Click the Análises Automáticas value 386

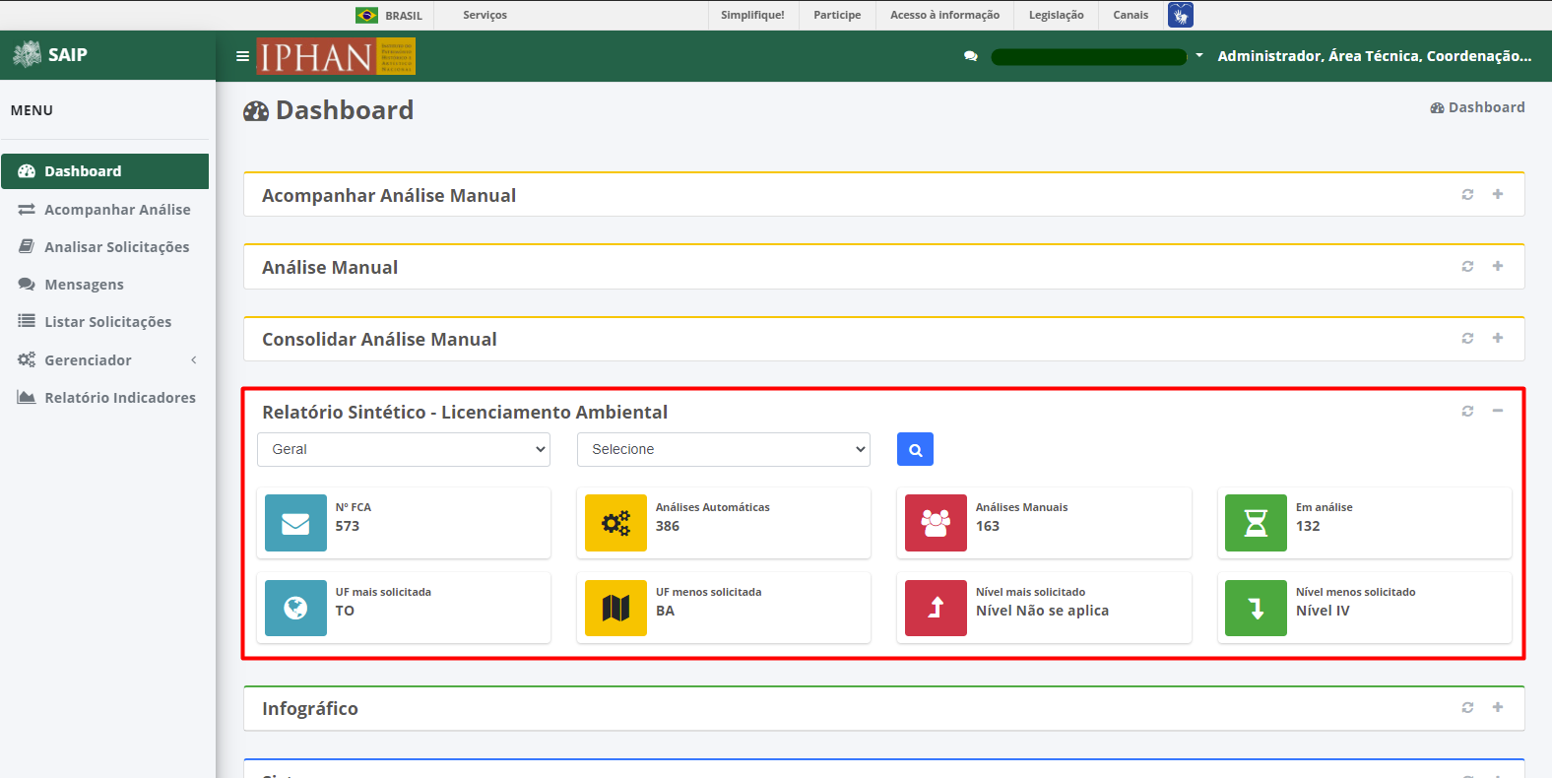pyautogui.click(x=668, y=526)
